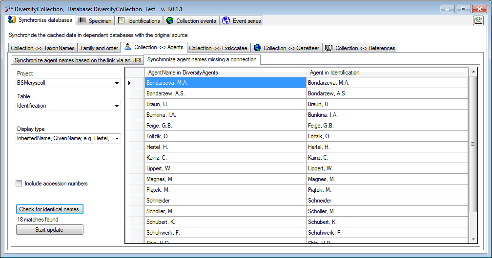Select Piątek, M. in AgentName column

coord(225,190)
